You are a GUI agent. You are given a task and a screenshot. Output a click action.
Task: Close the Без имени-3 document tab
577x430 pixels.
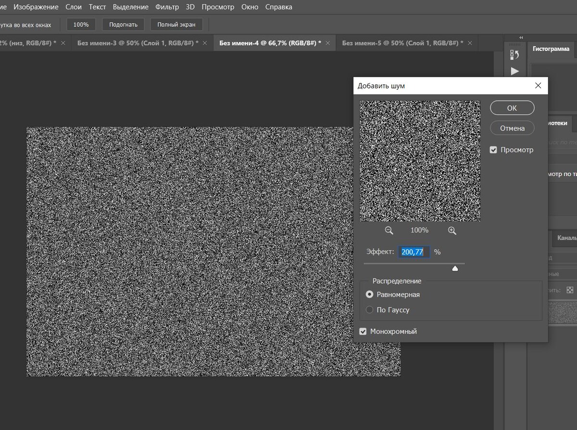[x=205, y=43]
